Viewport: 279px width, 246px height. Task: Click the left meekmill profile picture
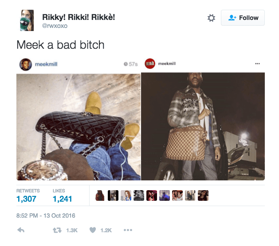(25, 64)
